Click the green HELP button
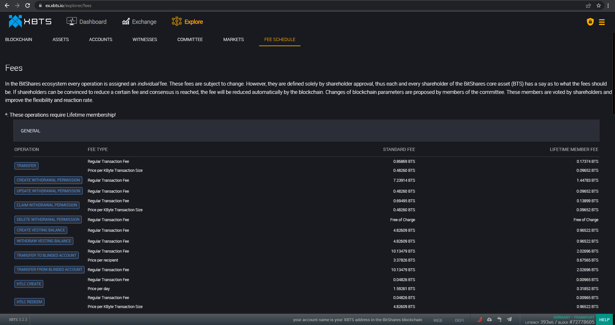Viewport: 615px width, 325px height. tap(604, 320)
